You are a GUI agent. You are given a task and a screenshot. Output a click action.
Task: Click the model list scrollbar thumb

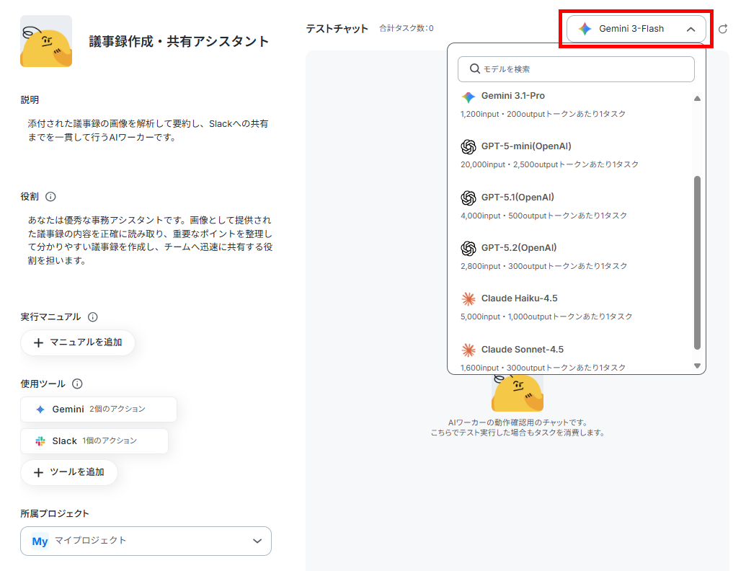pyautogui.click(x=697, y=262)
